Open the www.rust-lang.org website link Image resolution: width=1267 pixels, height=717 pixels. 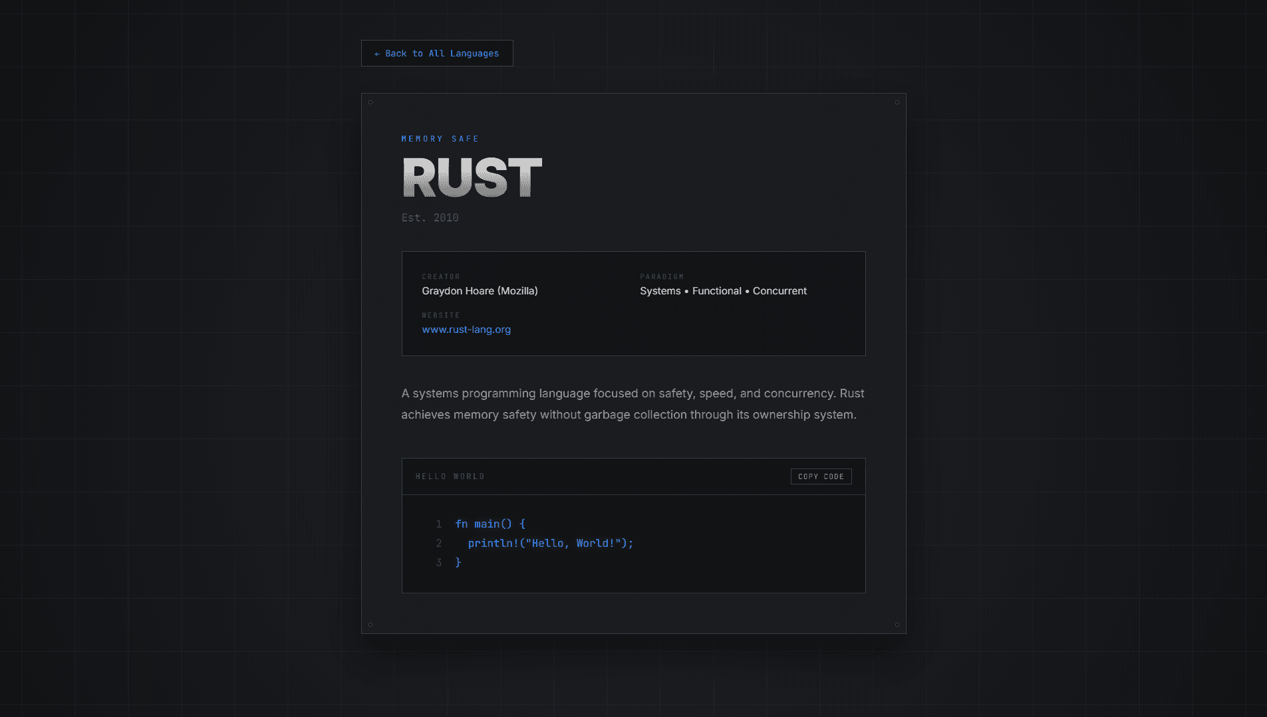tap(466, 330)
